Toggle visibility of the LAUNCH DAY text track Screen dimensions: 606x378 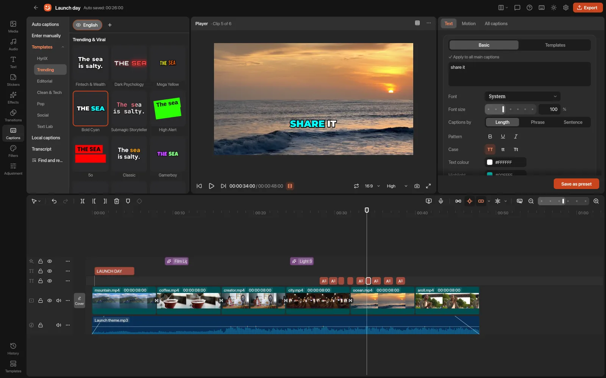click(50, 271)
